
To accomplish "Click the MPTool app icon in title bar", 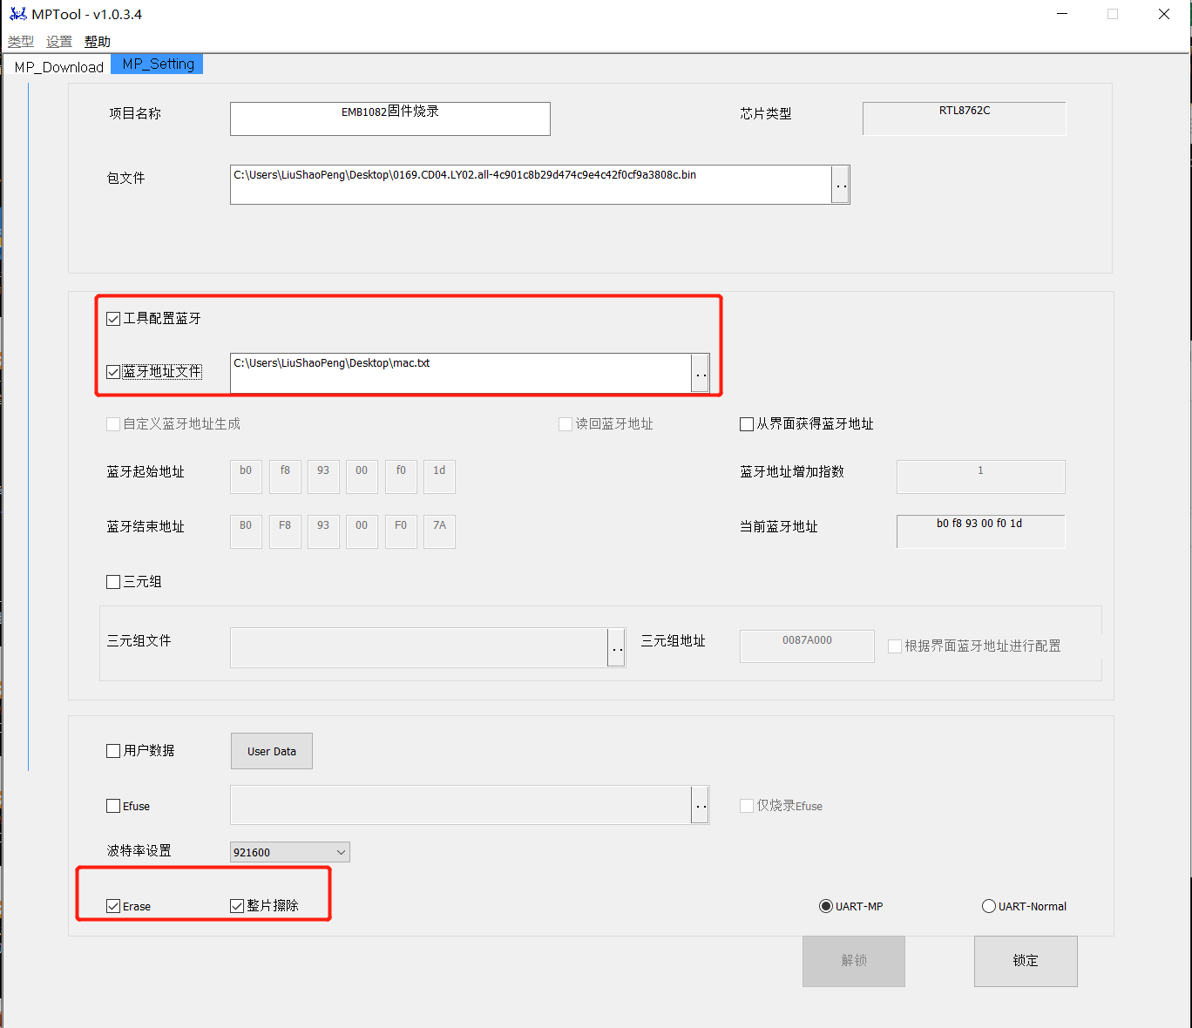I will pyautogui.click(x=18, y=14).
